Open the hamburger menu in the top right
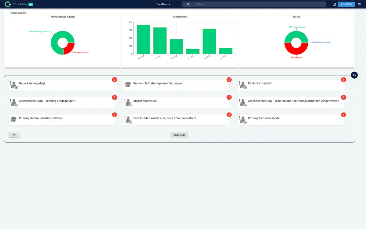366x229 pixels. click(x=359, y=4)
